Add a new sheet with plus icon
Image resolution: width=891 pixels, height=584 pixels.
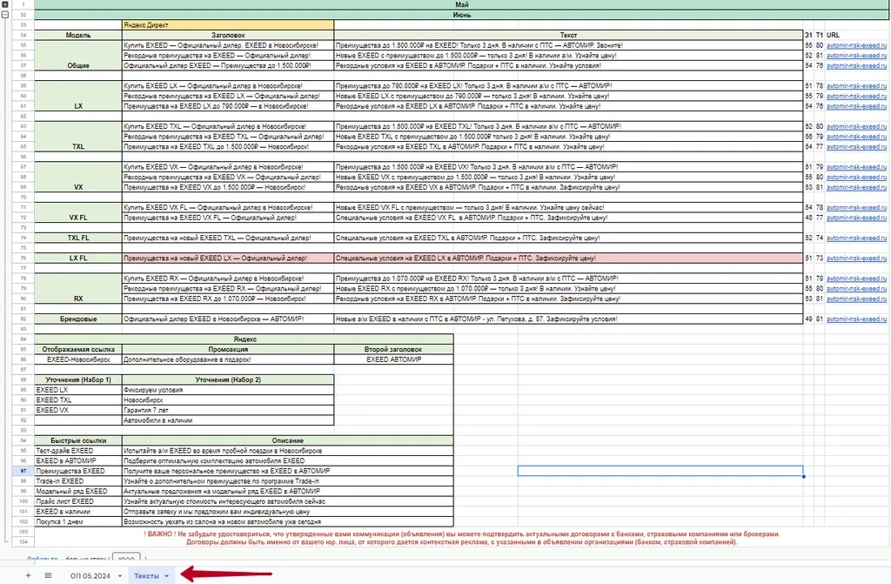(28, 575)
